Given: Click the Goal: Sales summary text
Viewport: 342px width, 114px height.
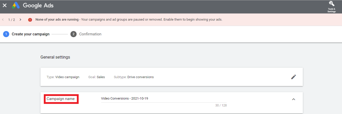Looking at the screenshot, I should [97, 77].
